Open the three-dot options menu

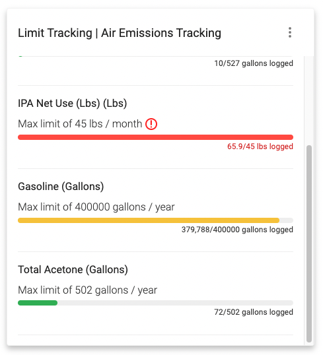point(290,32)
